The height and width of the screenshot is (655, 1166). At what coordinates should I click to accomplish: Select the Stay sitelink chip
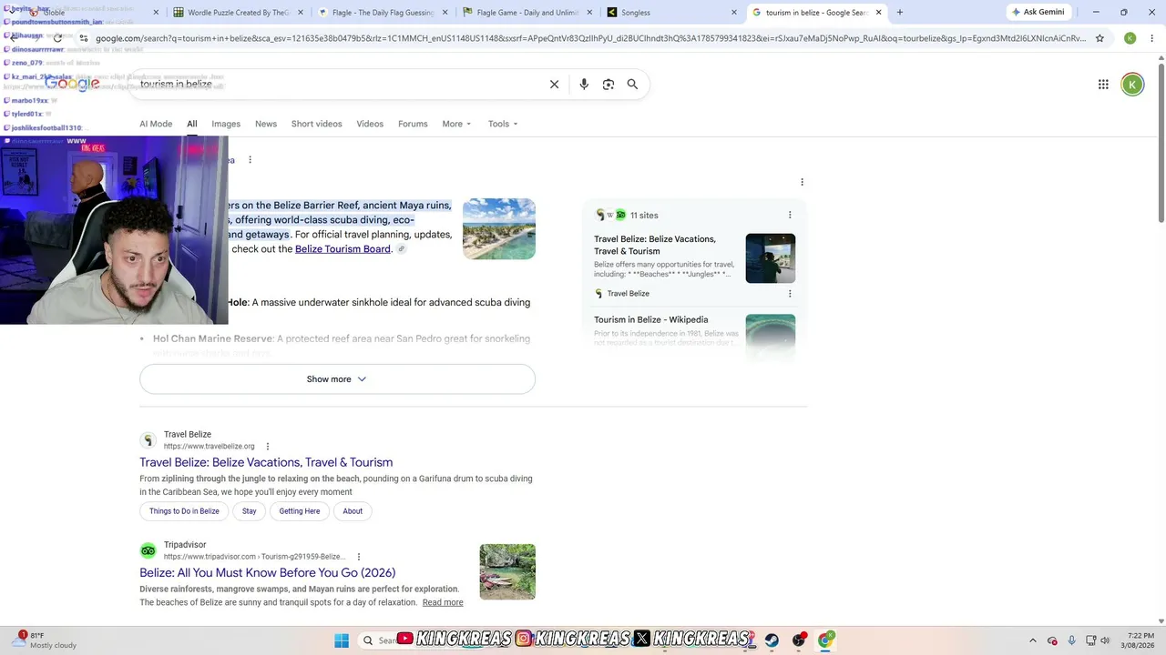(250, 511)
